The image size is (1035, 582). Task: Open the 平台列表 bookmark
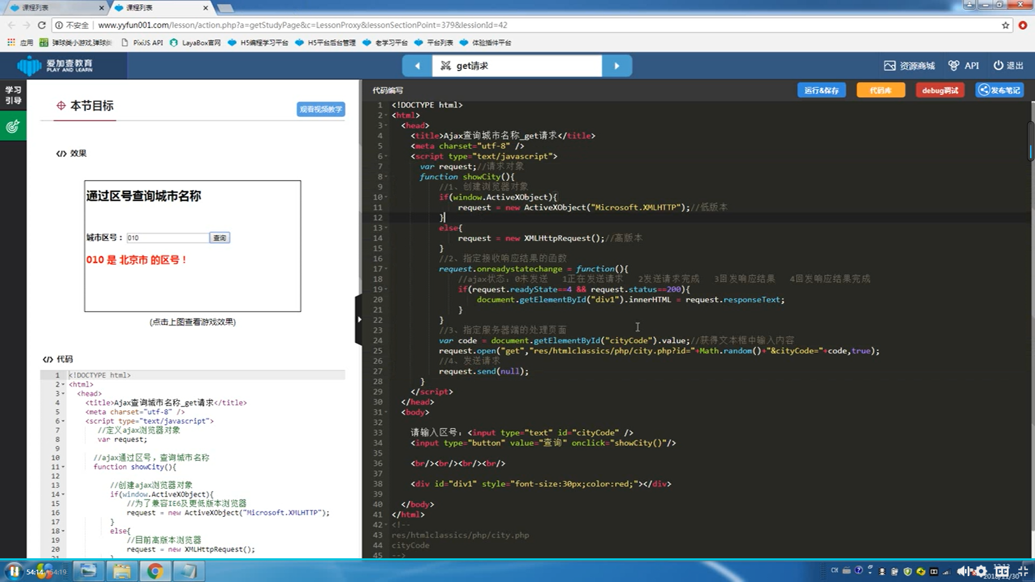pyautogui.click(x=434, y=43)
